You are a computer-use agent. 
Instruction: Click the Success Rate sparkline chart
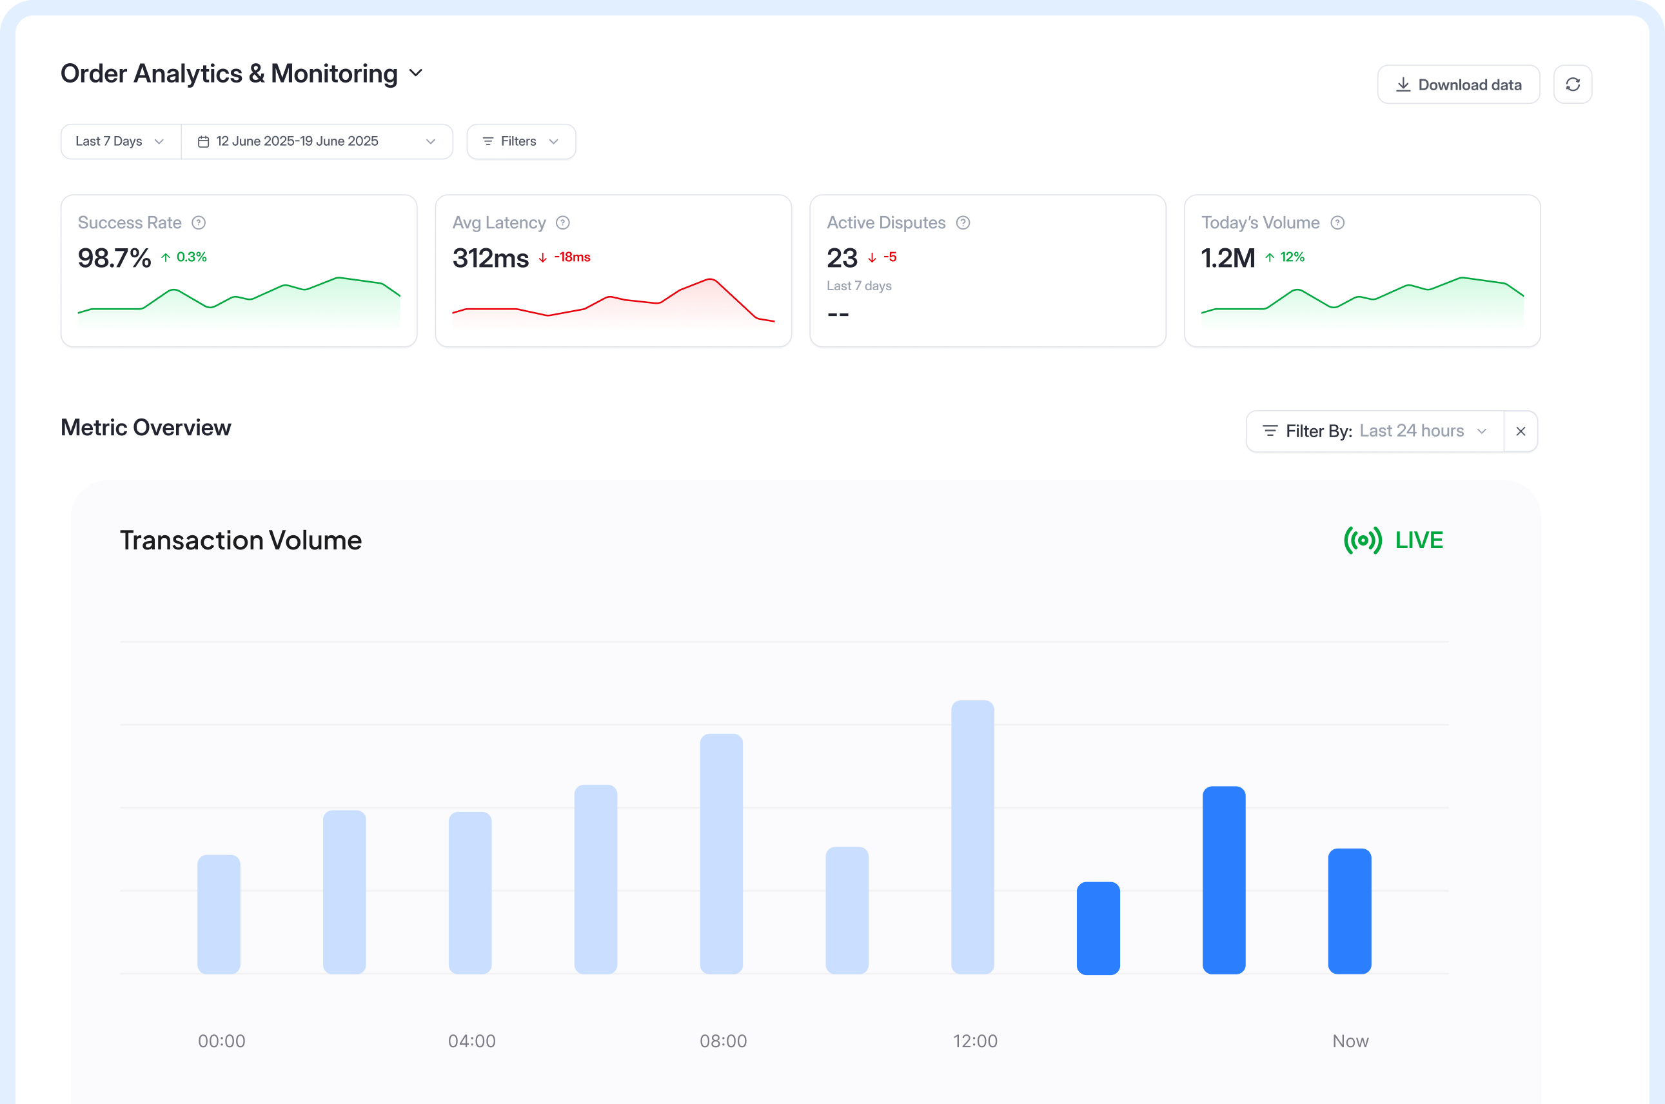click(239, 301)
